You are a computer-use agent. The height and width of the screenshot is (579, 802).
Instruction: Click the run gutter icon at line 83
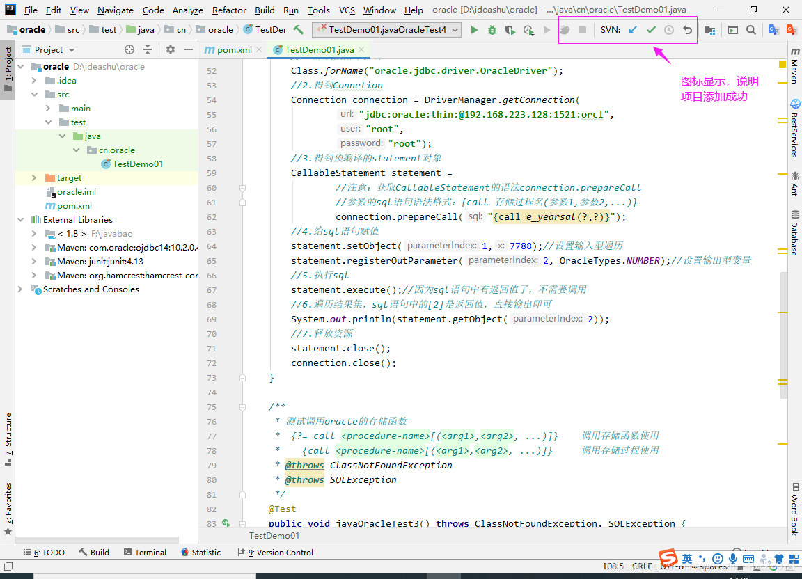coord(226,523)
